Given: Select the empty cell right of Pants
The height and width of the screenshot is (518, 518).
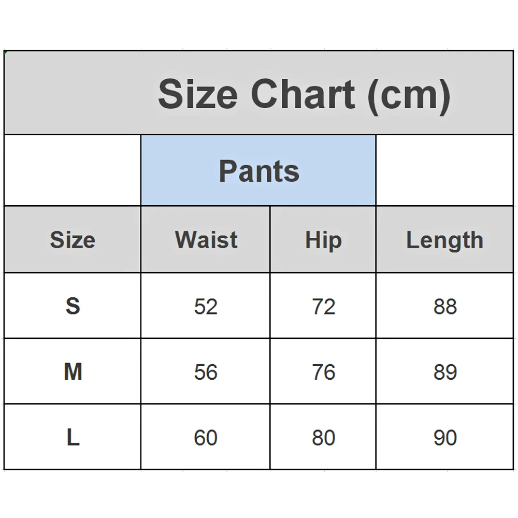Looking at the screenshot, I should [x=444, y=170].
